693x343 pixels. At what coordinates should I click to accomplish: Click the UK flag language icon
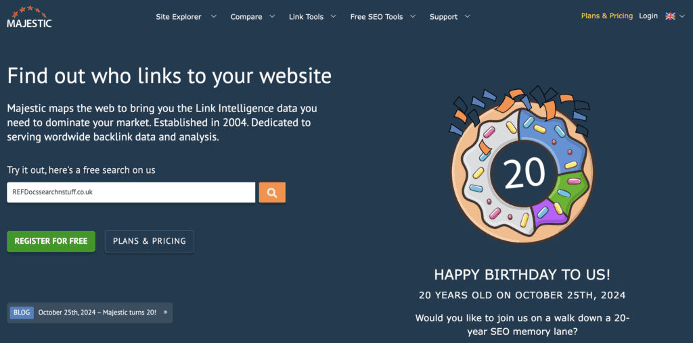coord(670,16)
